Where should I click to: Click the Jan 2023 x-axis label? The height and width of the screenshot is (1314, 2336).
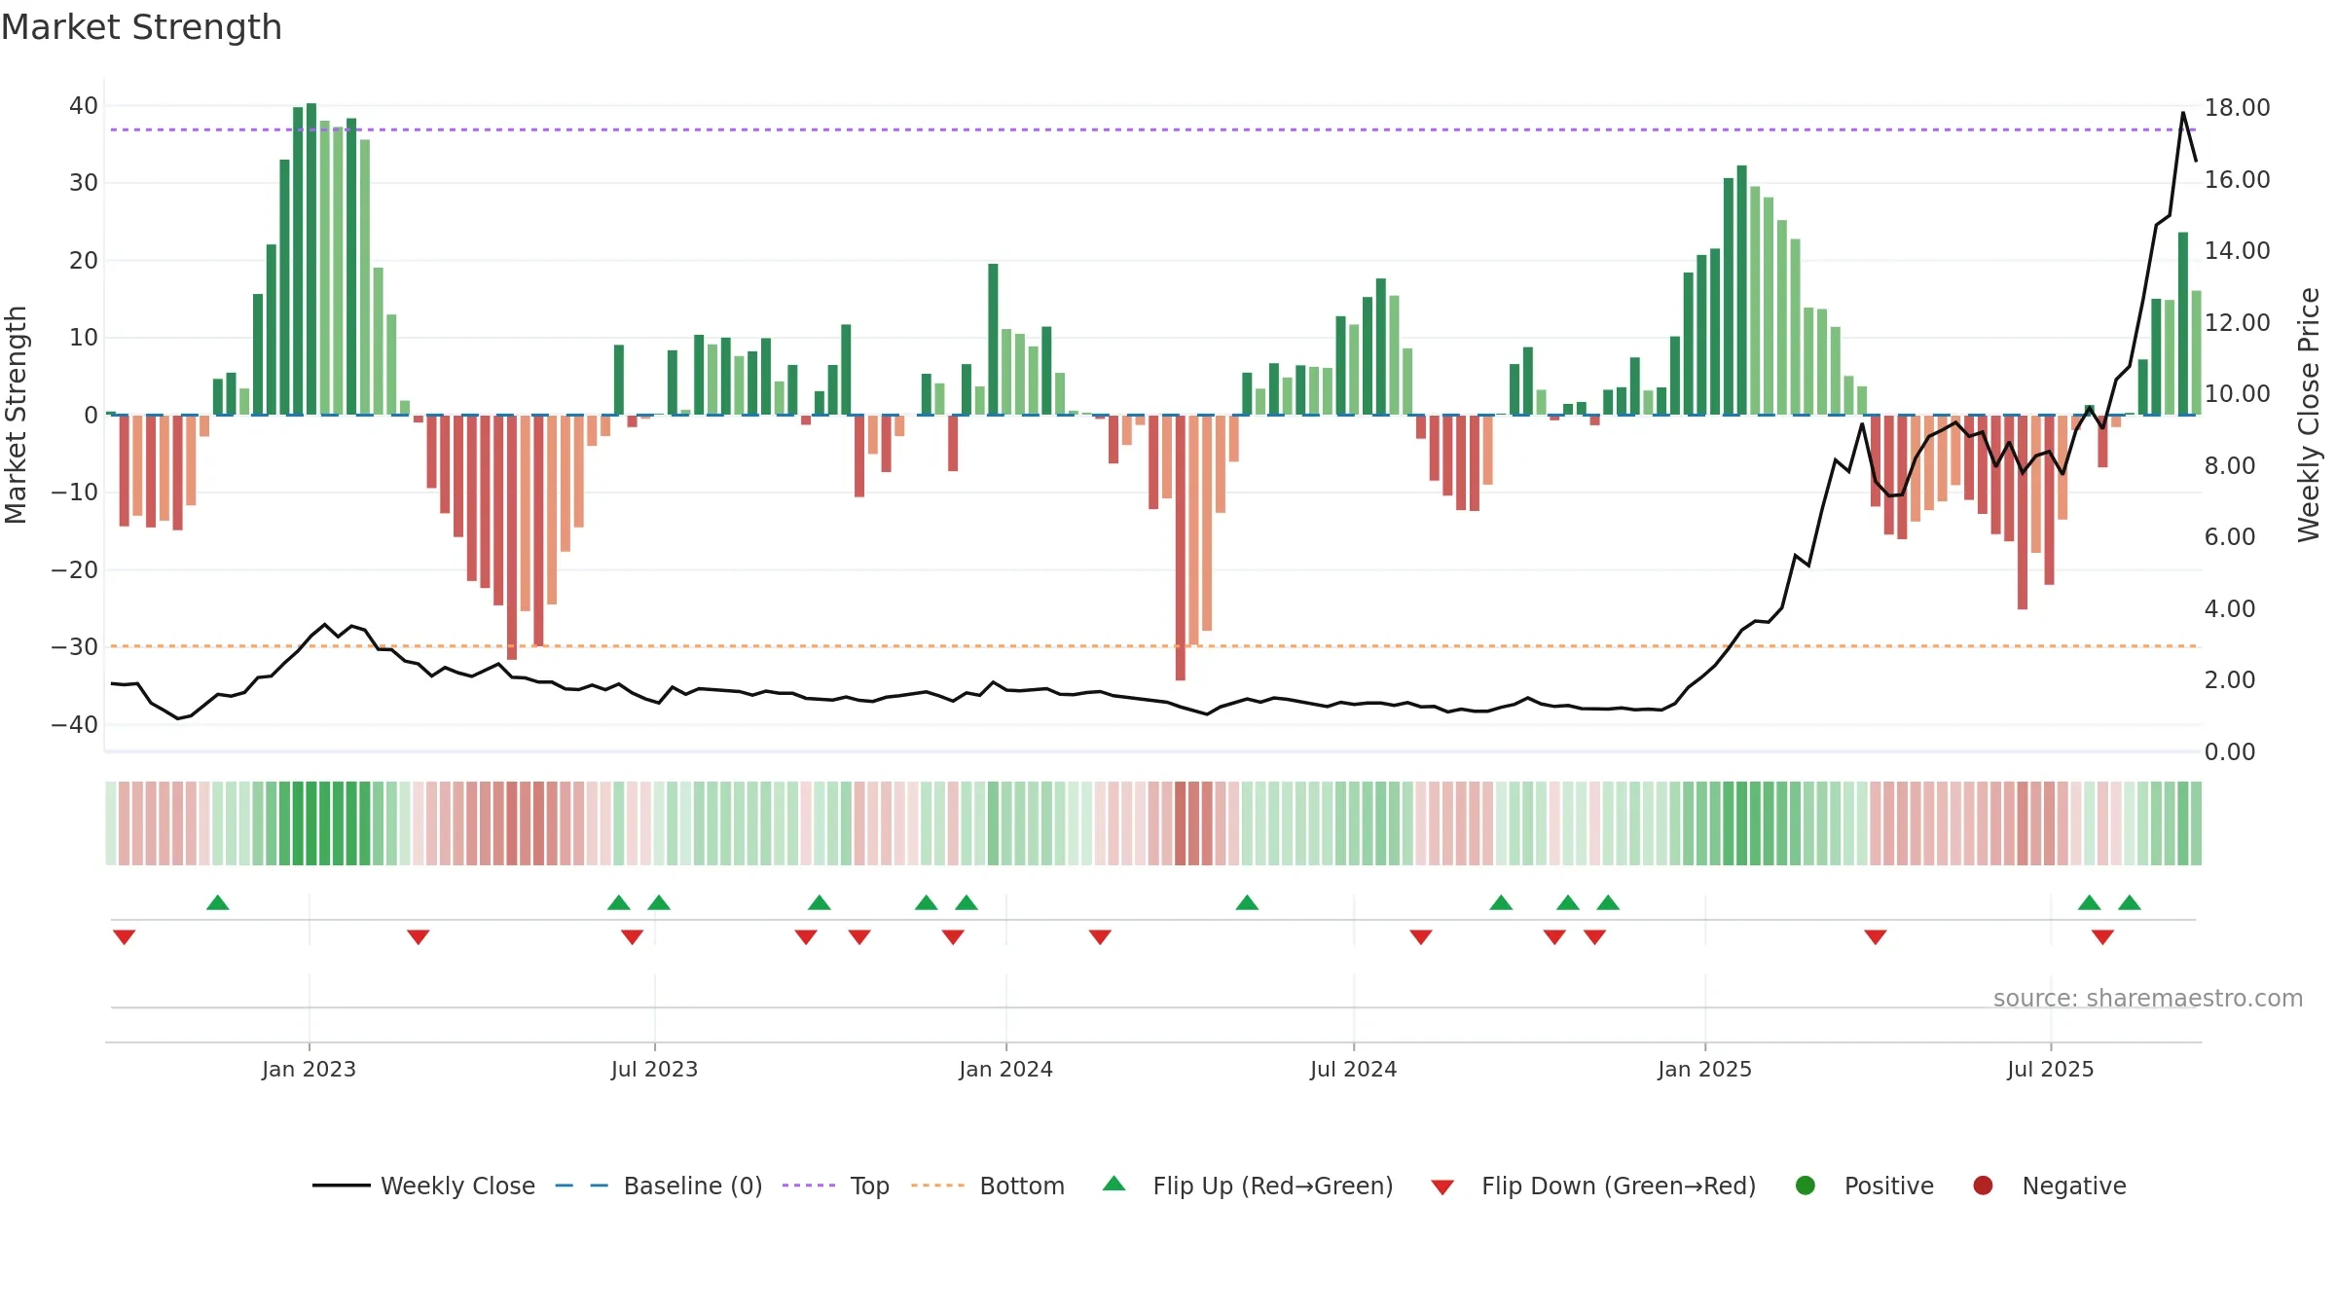pos(309,1070)
